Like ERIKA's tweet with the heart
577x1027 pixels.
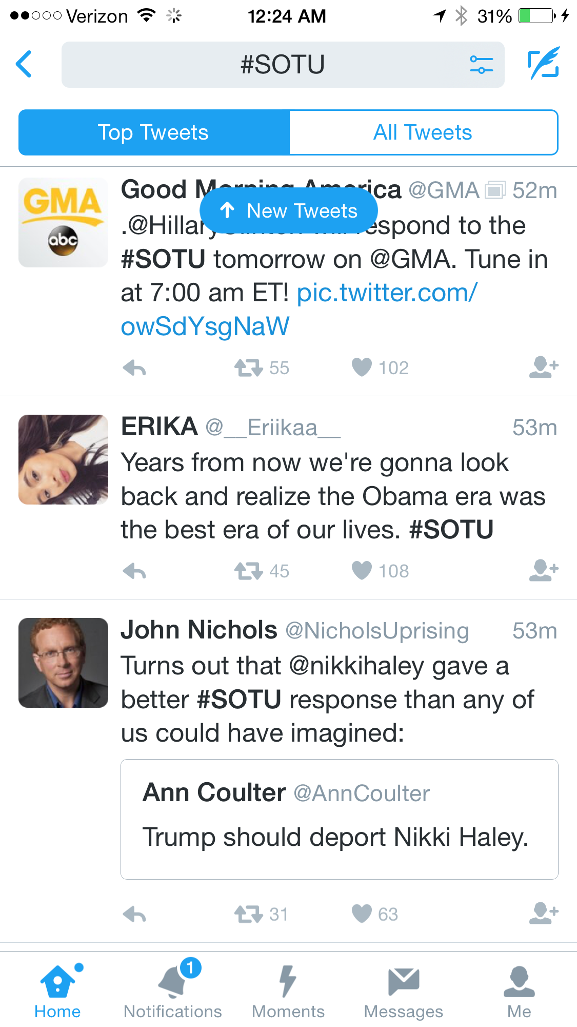point(362,571)
